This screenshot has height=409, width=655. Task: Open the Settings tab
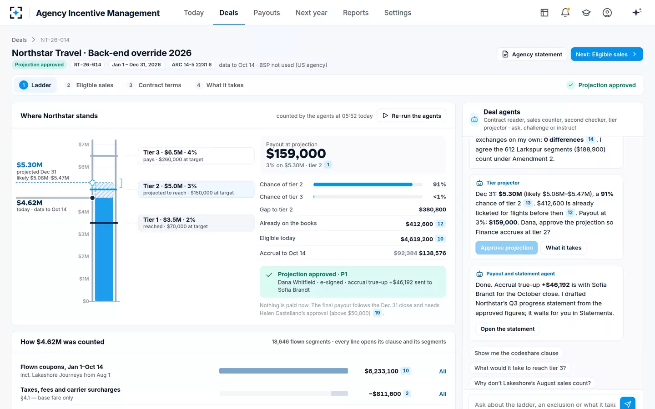398,13
